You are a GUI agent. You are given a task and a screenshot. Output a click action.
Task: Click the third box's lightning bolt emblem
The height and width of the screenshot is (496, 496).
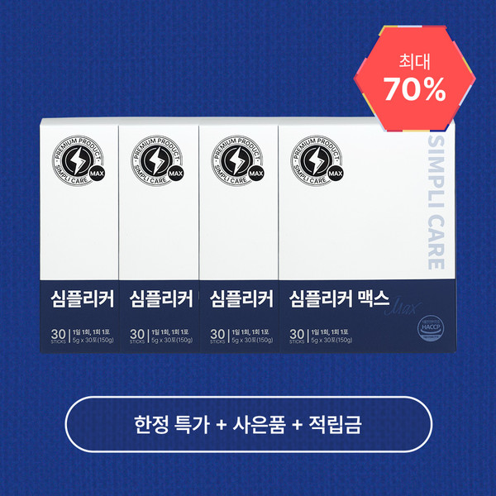237,160
